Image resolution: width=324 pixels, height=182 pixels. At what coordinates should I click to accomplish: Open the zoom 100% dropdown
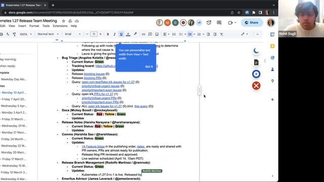coord(26,34)
